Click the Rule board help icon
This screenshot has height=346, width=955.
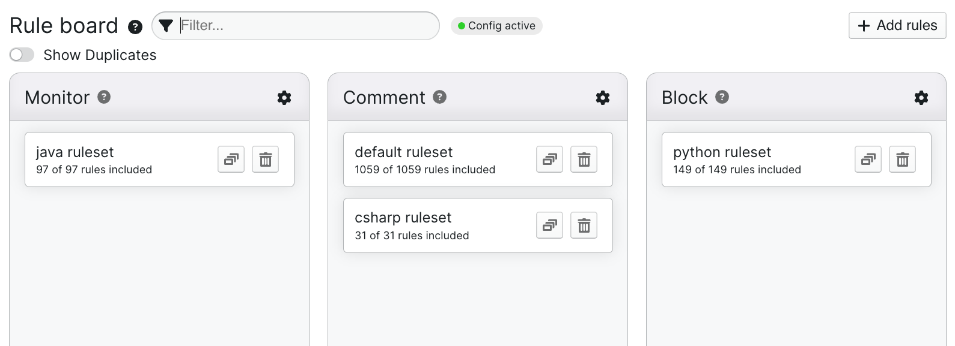[x=135, y=26]
